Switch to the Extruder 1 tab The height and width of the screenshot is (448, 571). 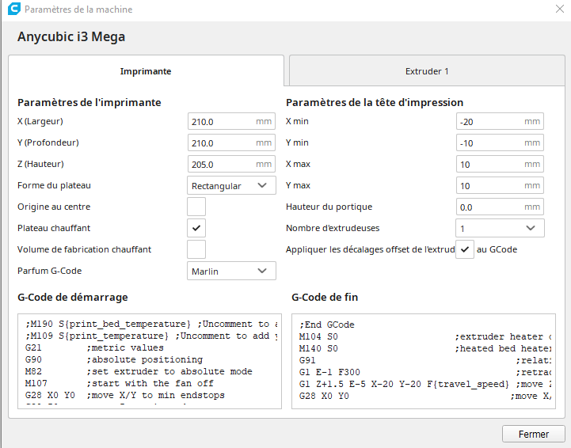pyautogui.click(x=427, y=71)
